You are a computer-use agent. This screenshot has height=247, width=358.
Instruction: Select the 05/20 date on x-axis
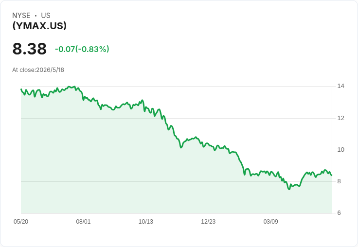coord(21,221)
